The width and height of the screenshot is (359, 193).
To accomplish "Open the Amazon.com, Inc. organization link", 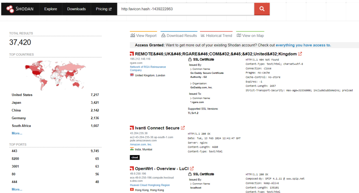I will 141,145.
